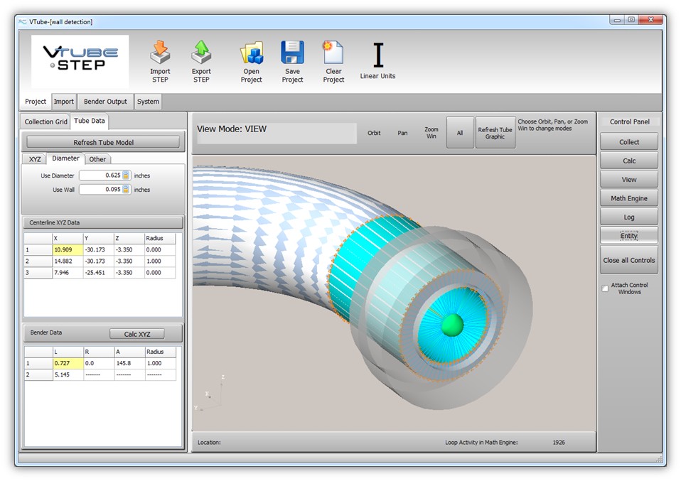
Task: Select Zoom Win mode
Action: click(x=431, y=133)
